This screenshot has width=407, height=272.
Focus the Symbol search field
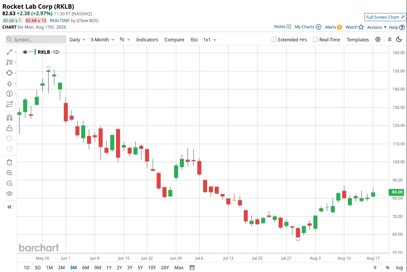point(36,39)
